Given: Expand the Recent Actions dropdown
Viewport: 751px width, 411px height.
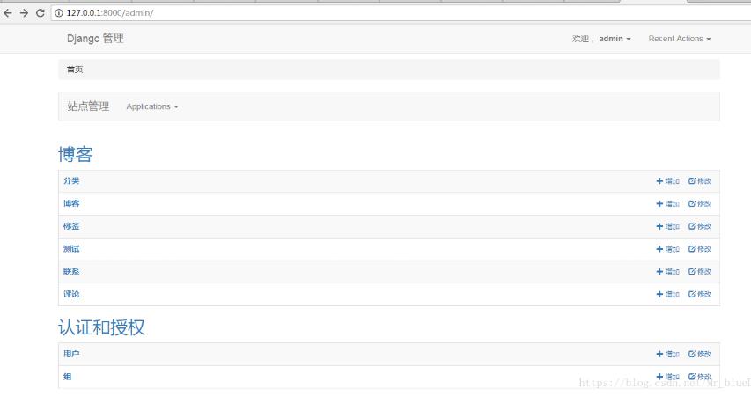Looking at the screenshot, I should 679,39.
